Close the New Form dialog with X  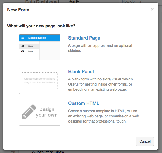152,9
